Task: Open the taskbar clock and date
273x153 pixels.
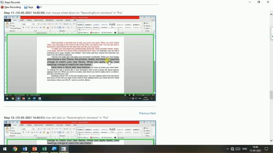Action: pos(255,149)
